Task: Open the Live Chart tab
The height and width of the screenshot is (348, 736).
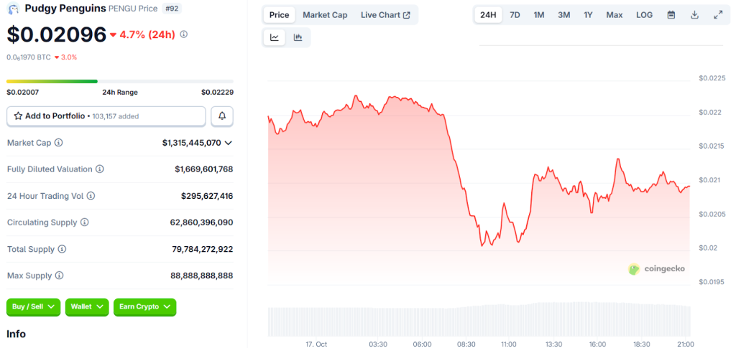Action: tap(385, 15)
